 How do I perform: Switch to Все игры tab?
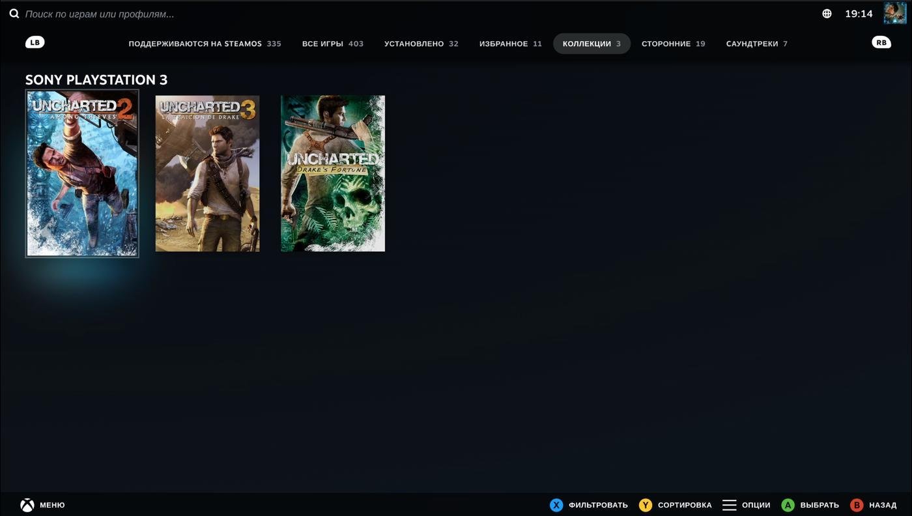(333, 44)
